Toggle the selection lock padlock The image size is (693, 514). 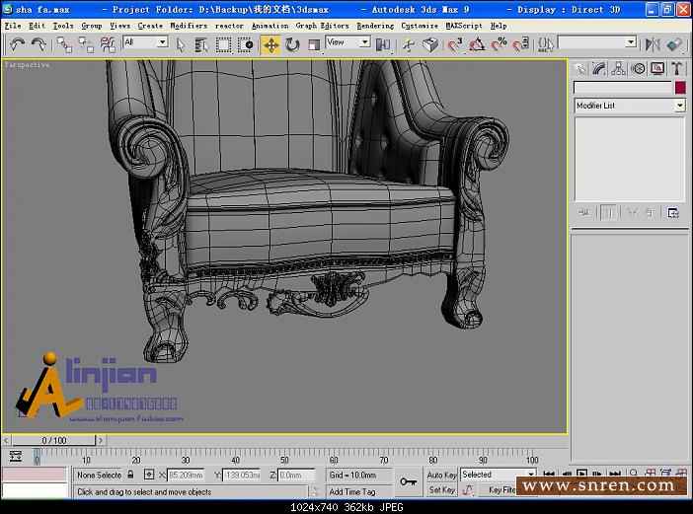pyautogui.click(x=130, y=475)
